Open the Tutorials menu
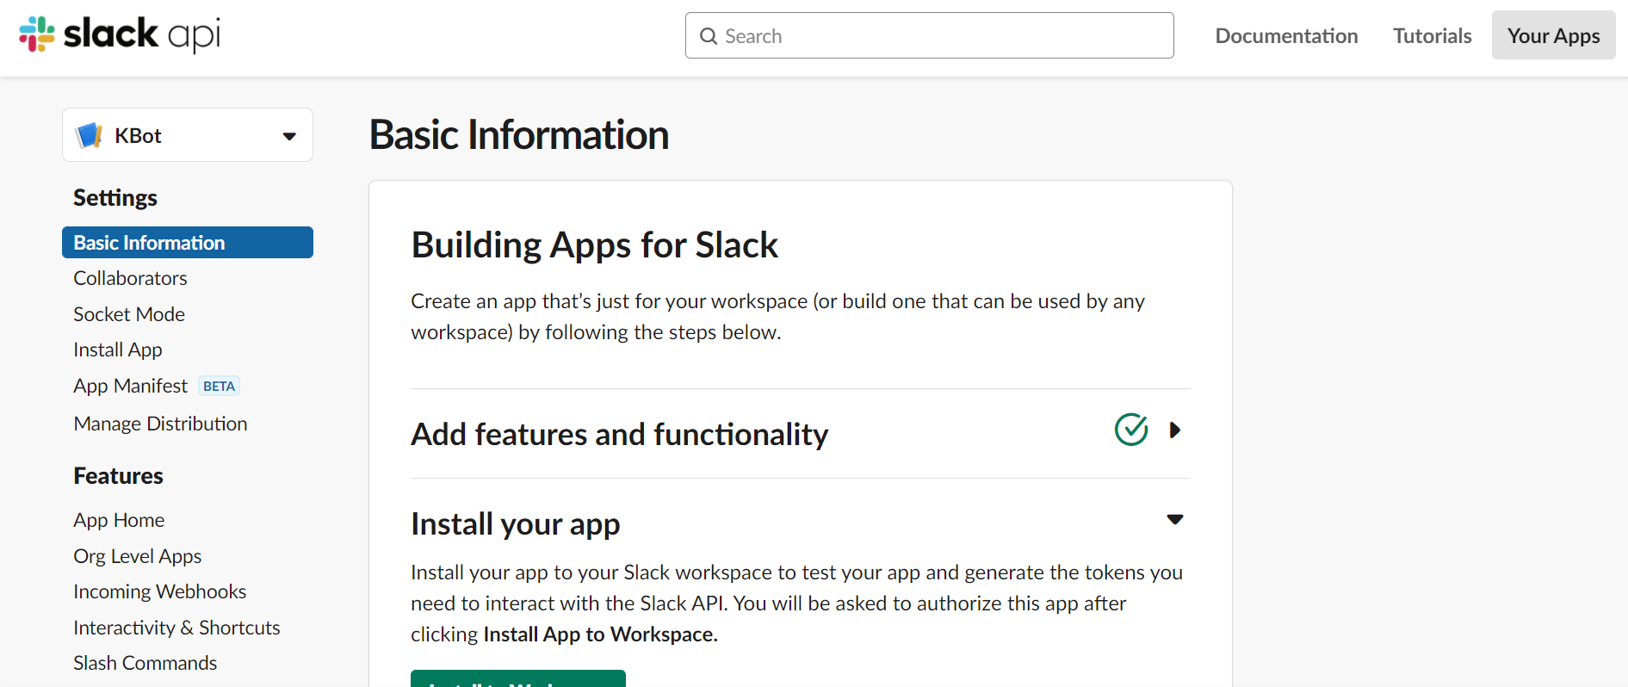The image size is (1628, 687). point(1433,35)
